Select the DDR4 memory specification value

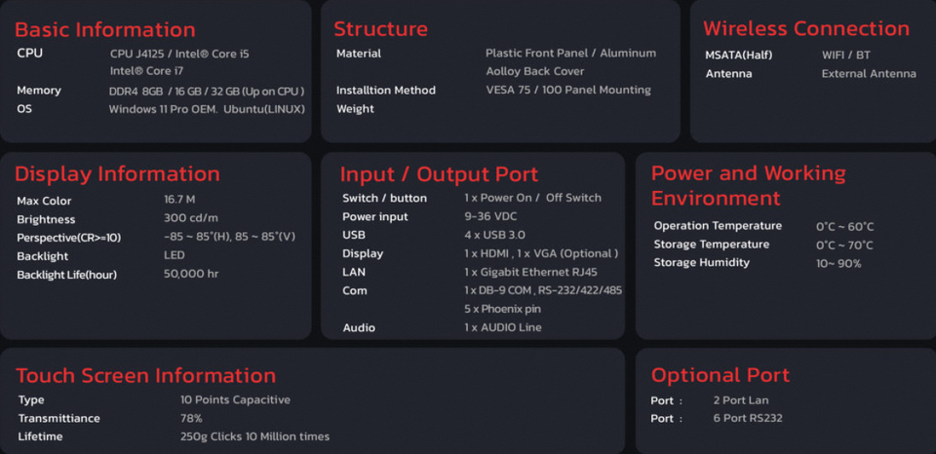coord(207,91)
